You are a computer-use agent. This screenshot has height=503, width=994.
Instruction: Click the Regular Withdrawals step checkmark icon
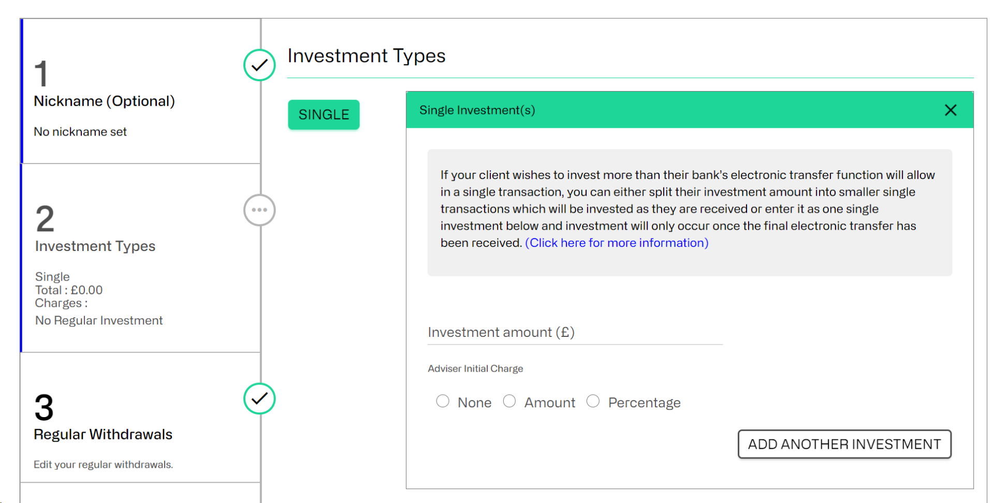tap(259, 398)
